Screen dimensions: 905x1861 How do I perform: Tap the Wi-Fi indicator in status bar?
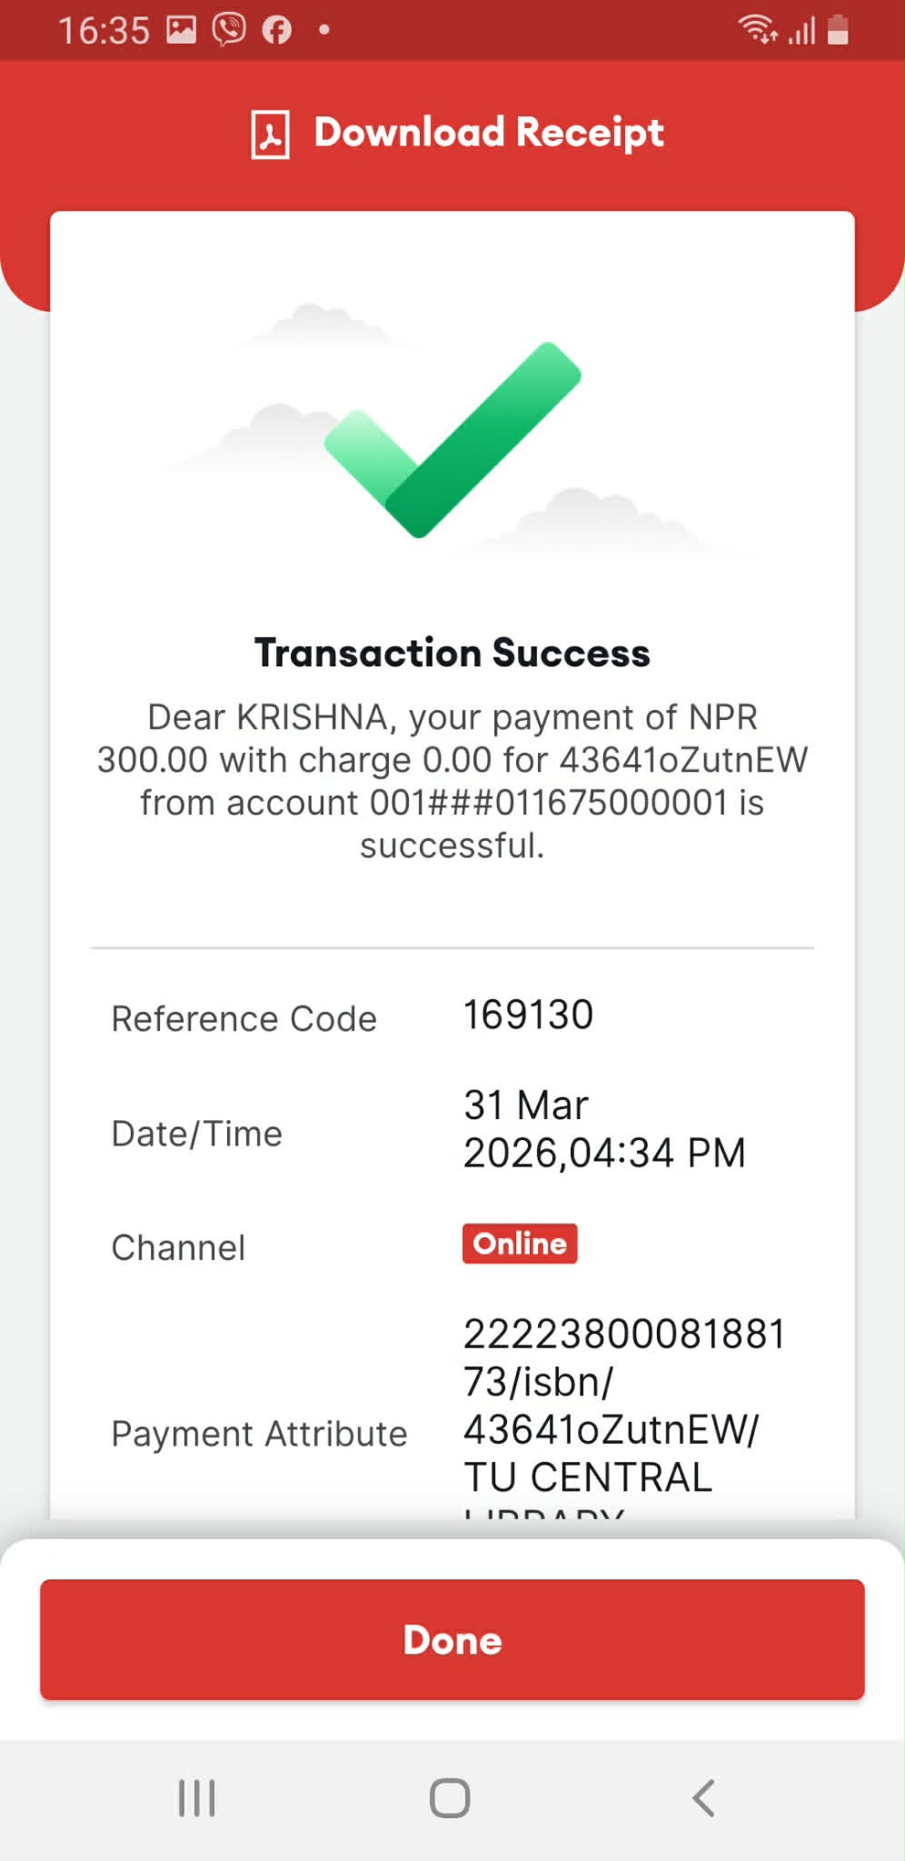(x=757, y=30)
